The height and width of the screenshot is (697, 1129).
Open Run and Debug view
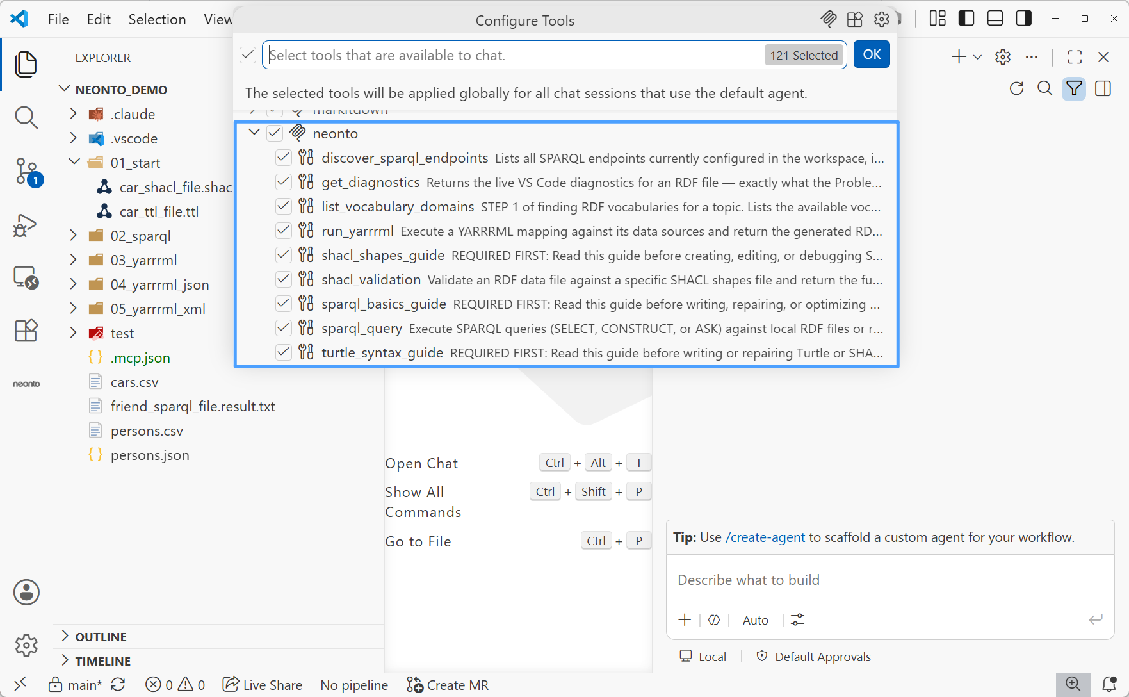tap(26, 225)
